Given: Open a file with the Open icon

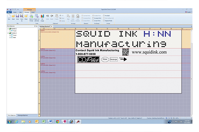Looking at the screenshot, I should point(13,17).
